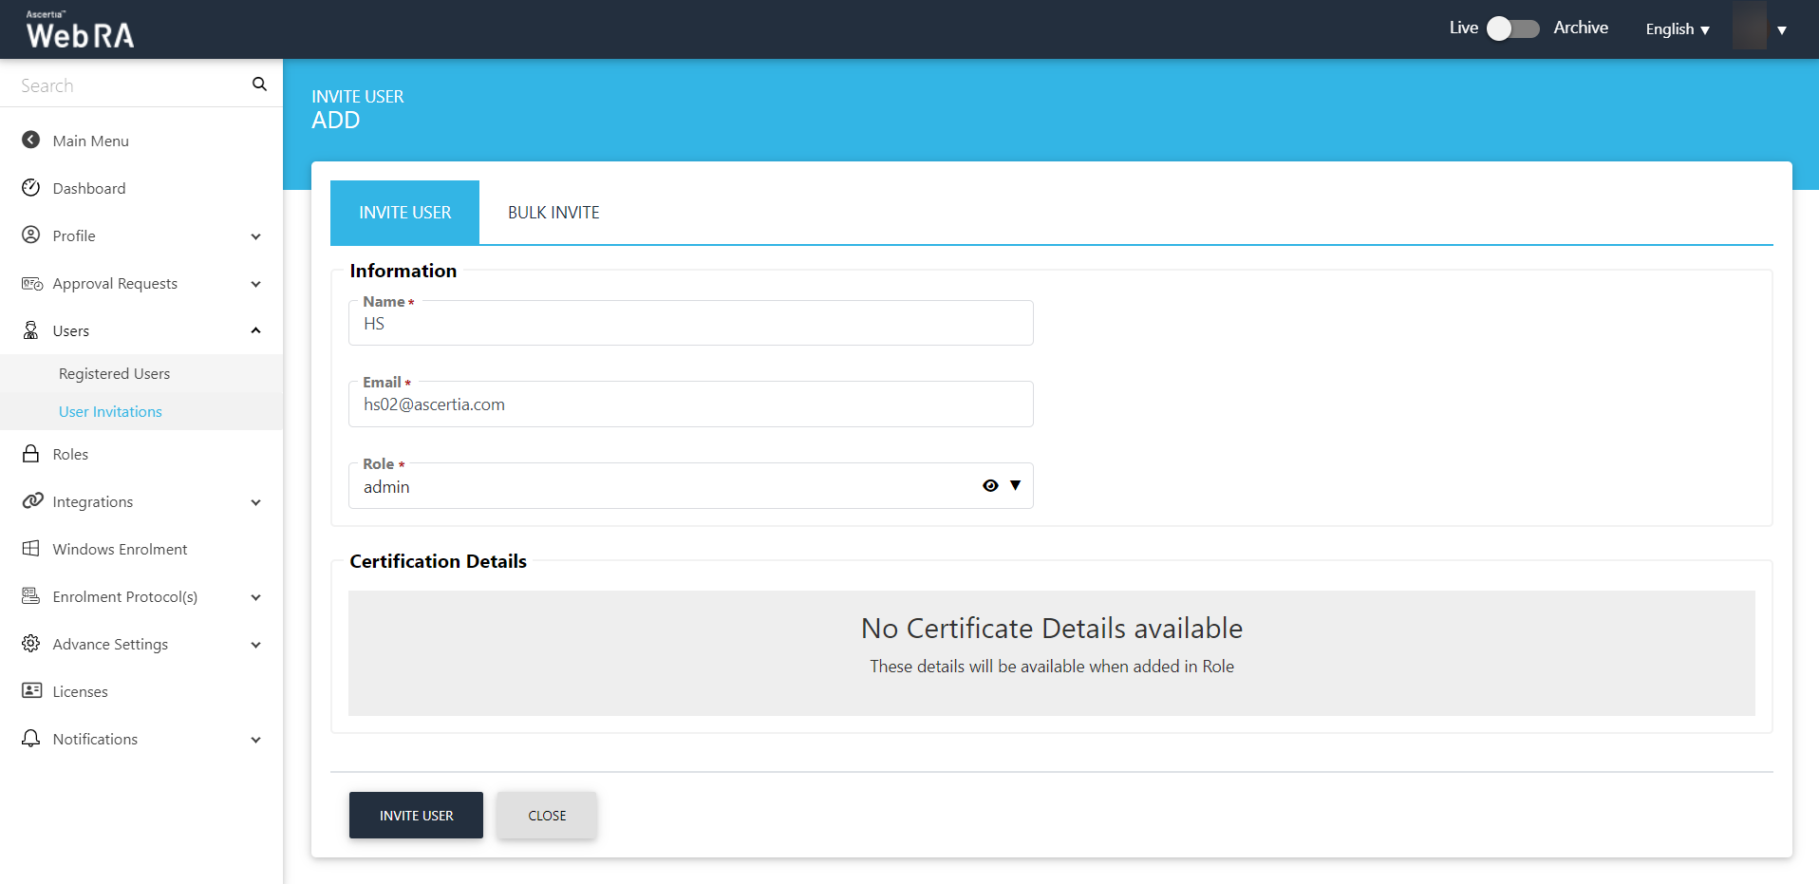Collapse the Users menu section
This screenshot has width=1819, height=884.
click(x=255, y=330)
